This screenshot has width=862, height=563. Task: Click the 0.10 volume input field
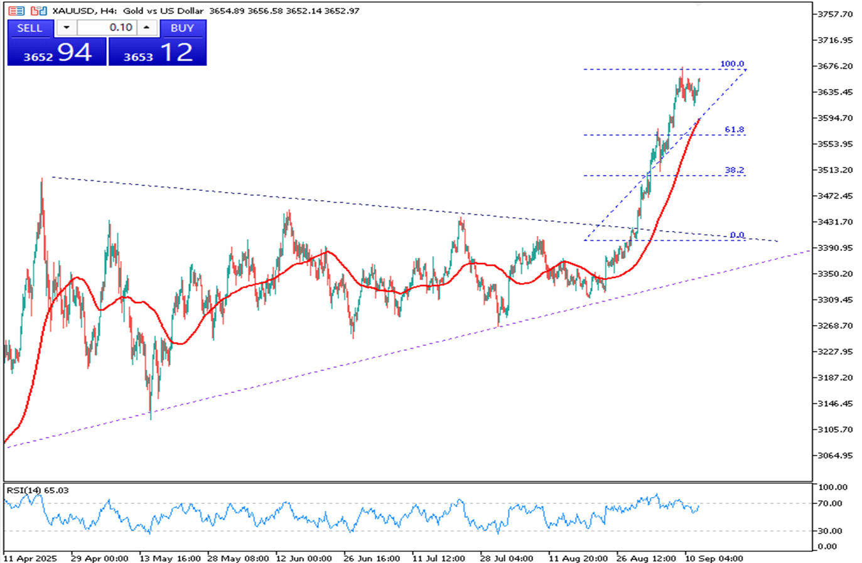coord(107,28)
